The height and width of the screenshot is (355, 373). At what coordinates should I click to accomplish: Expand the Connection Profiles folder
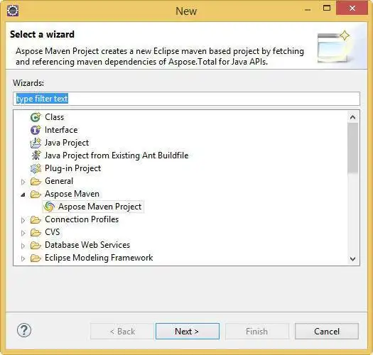point(23,220)
